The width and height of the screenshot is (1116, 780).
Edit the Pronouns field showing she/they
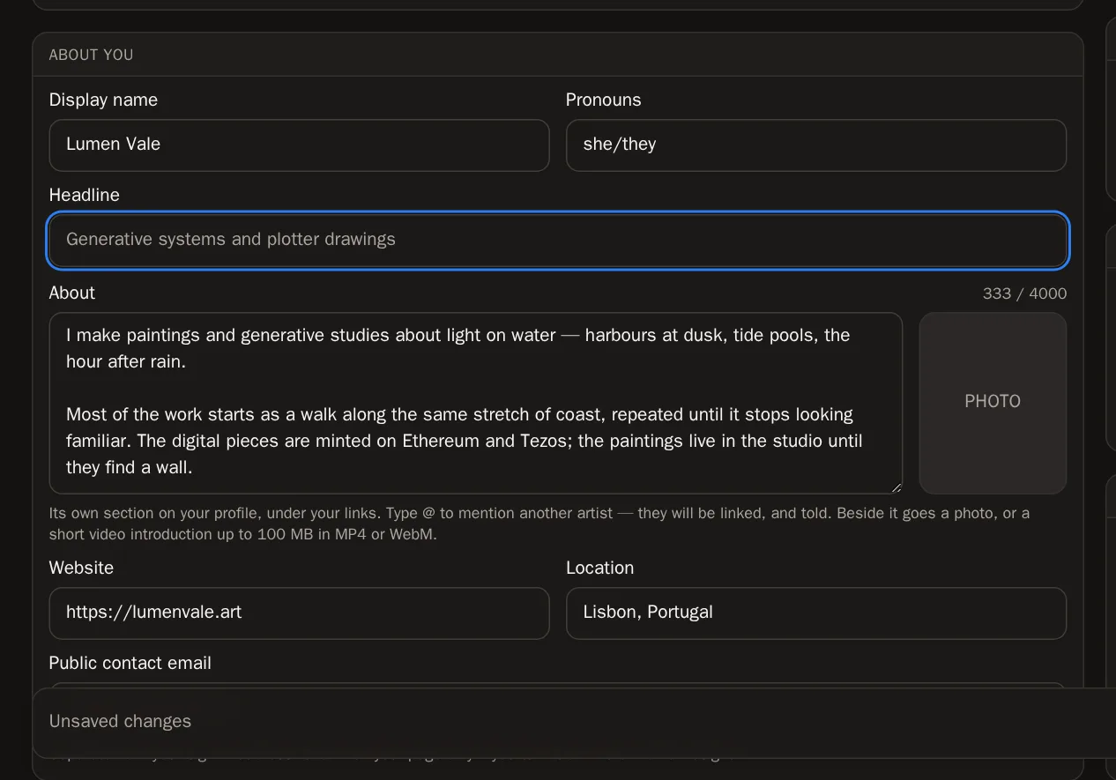pos(815,145)
